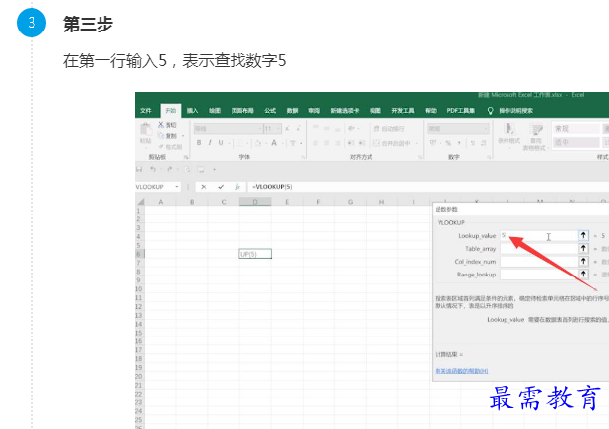Click the increase font size icon
The image size is (609, 429).
pos(287,128)
